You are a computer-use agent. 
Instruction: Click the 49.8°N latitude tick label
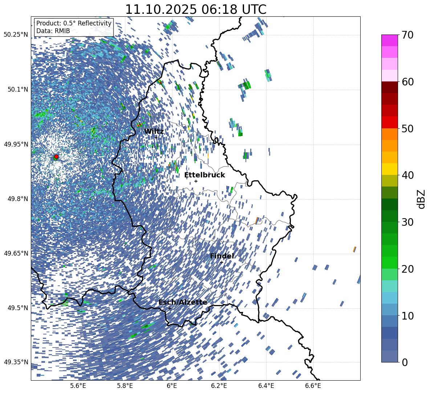(16, 199)
